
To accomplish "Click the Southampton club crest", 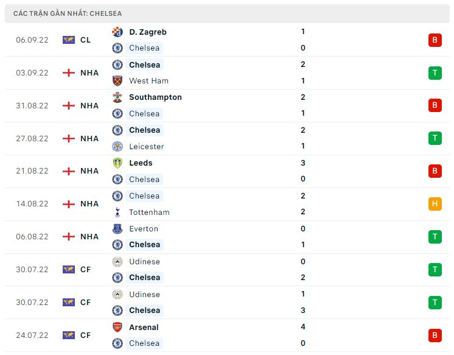I will [117, 97].
